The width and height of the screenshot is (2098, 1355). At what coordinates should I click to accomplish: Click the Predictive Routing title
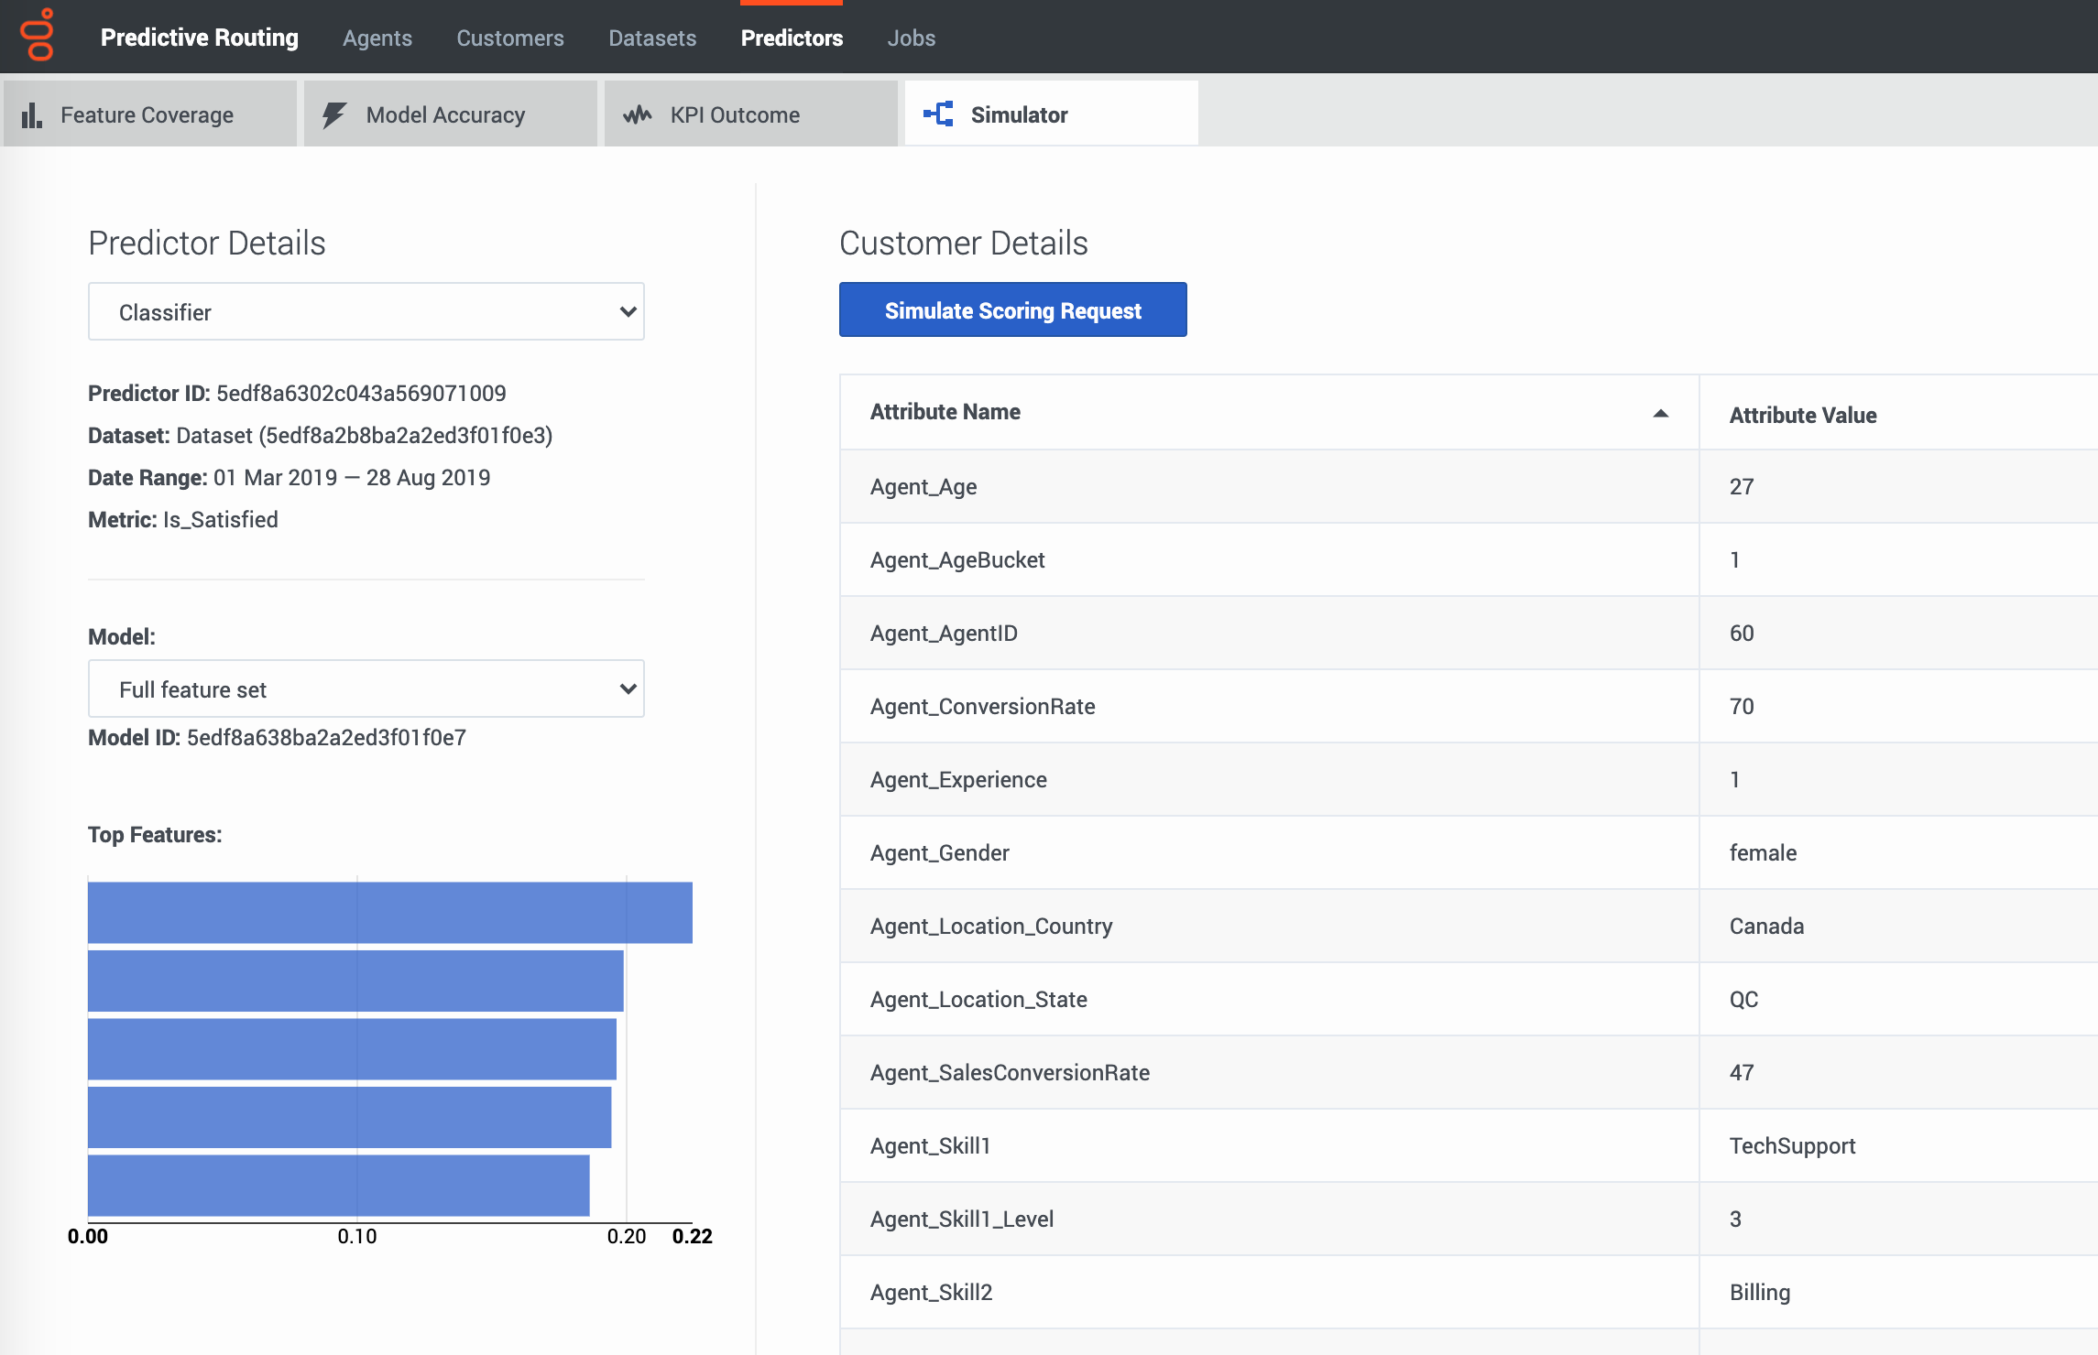(x=200, y=38)
